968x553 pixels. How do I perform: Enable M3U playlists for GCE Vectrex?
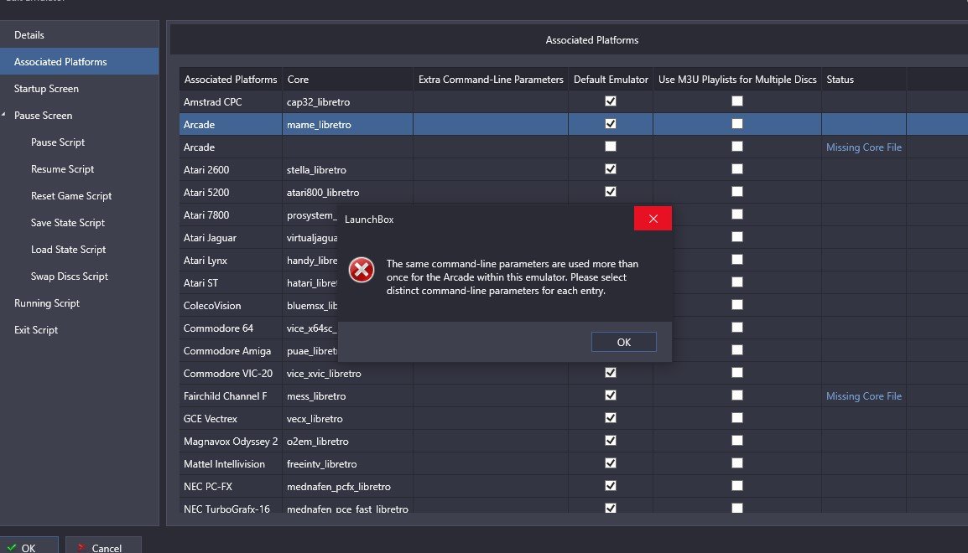(737, 418)
